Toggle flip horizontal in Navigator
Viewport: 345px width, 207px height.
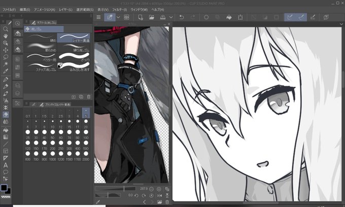pyautogui.click(x=159, y=195)
